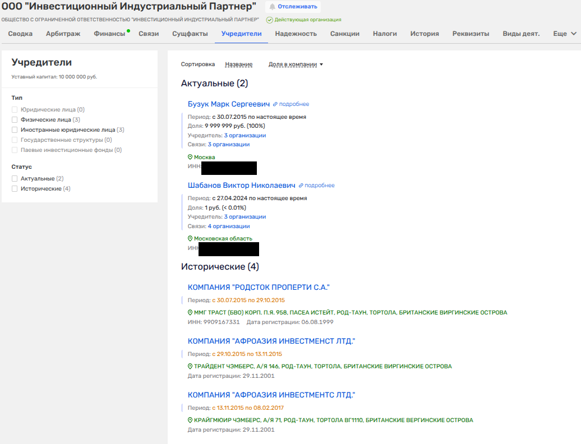Open КОМПАНИЯ "РОДСТОК ПРОПЕРТИ С.А." link

point(259,288)
